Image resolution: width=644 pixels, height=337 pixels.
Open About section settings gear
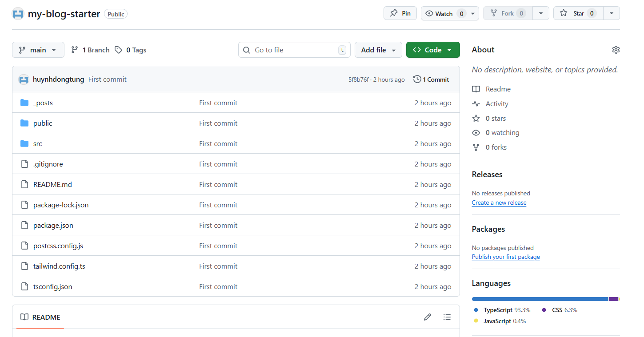click(x=616, y=50)
